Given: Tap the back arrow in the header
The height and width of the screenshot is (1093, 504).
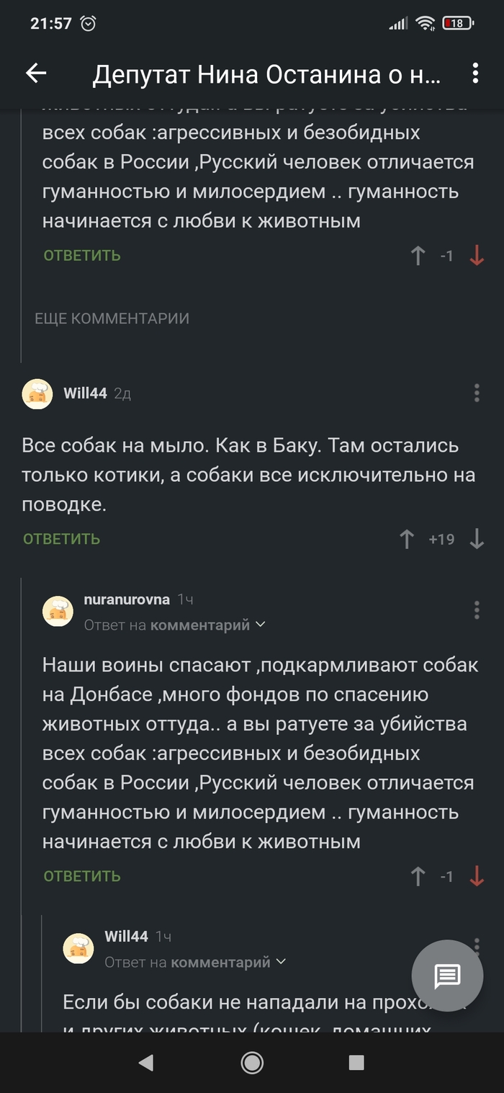Looking at the screenshot, I should (x=36, y=73).
